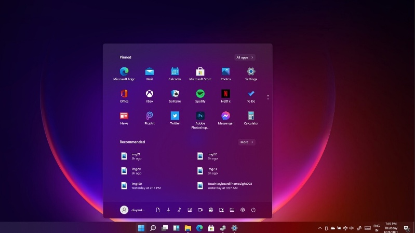415x233 pixels.
Task: Click the pinned apps page scroll dots
Action: click(x=268, y=96)
